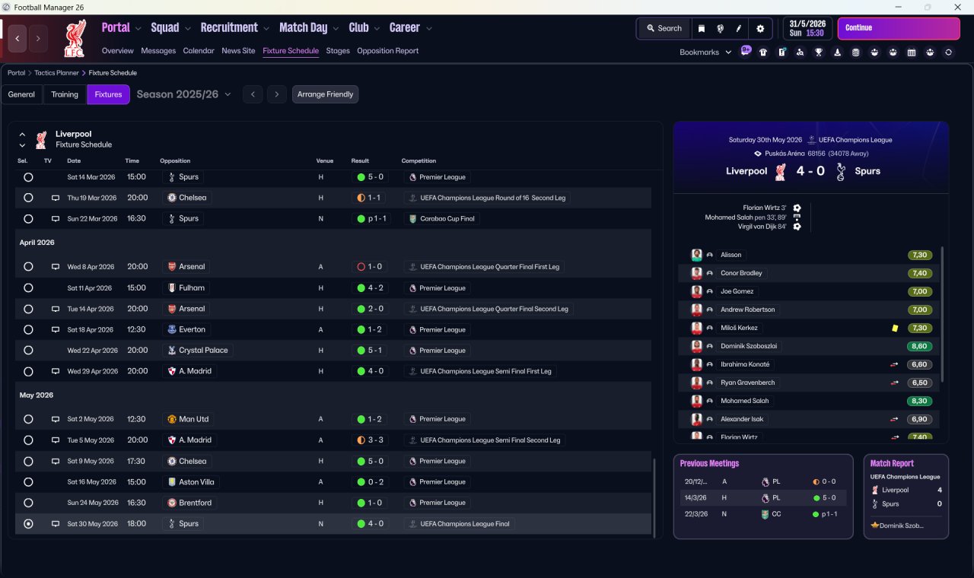Select the Carabao Cup Final fixture radio button

(28, 219)
